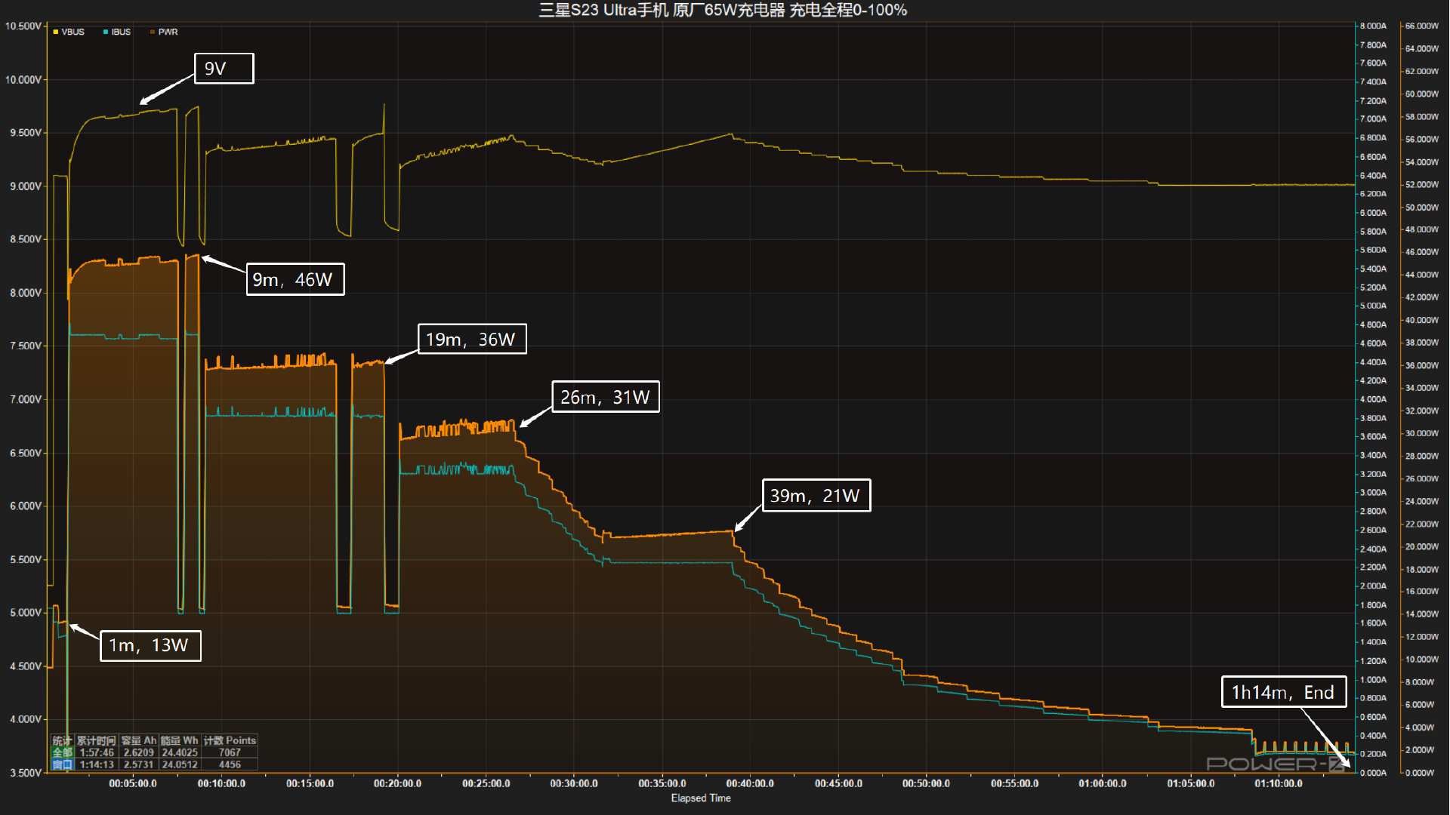Click the 00:10:00.0 time axis tick
The image size is (1450, 815).
221,784
